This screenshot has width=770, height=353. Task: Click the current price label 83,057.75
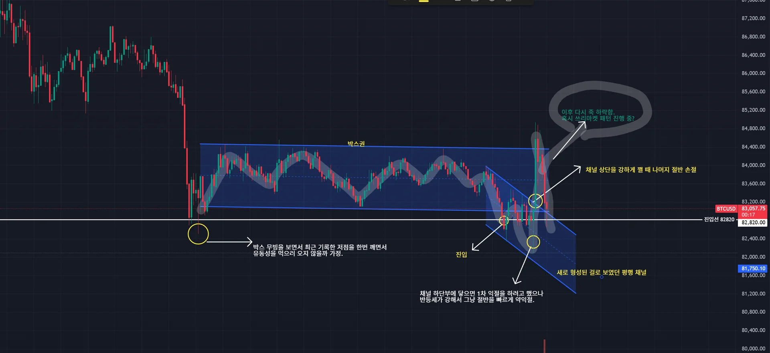(x=753, y=208)
